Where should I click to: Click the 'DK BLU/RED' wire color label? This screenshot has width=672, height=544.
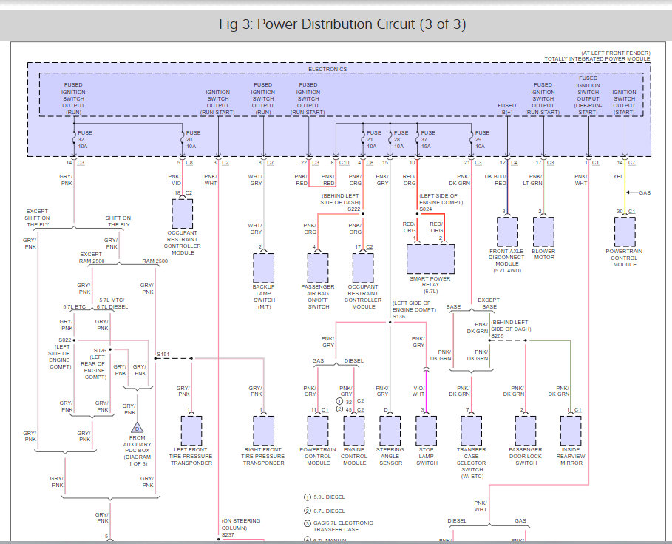[x=495, y=180]
